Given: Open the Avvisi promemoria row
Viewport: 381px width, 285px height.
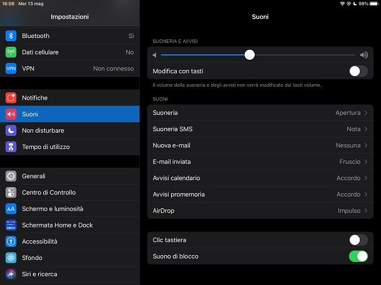Looking at the screenshot, I should 260,195.
